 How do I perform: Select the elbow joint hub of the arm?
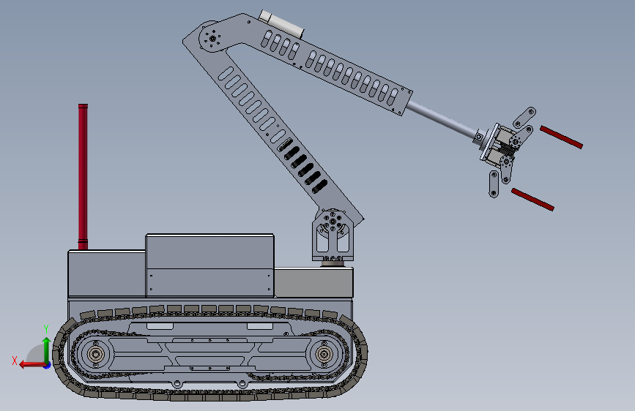(212, 38)
